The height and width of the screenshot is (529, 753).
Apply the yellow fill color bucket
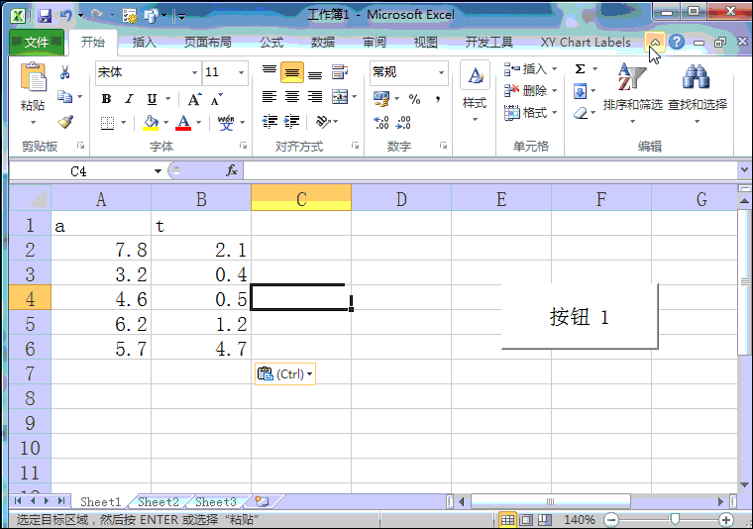(x=151, y=123)
